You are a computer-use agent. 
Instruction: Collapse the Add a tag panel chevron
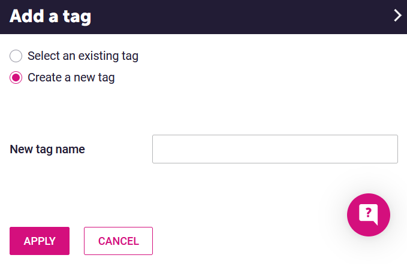397,16
